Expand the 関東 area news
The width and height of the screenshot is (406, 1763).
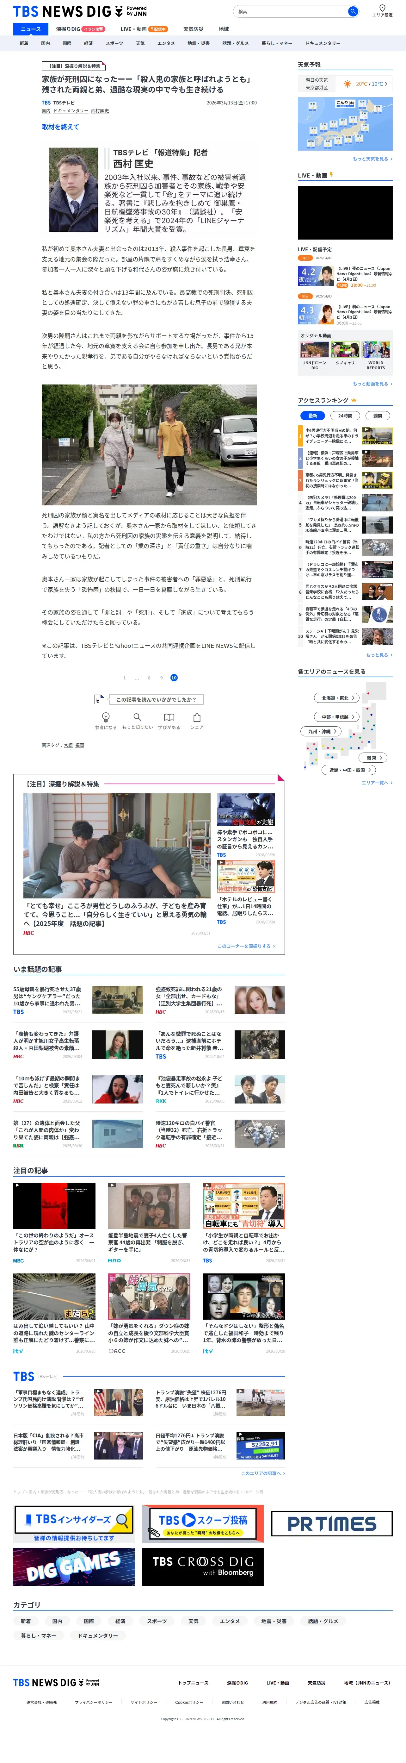click(374, 758)
